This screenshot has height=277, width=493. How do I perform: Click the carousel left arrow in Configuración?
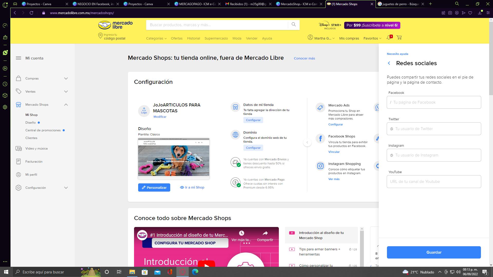pos(307,142)
